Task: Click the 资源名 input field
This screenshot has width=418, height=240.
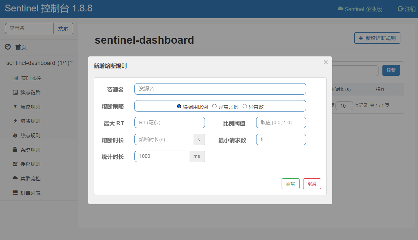Action: coord(220,89)
